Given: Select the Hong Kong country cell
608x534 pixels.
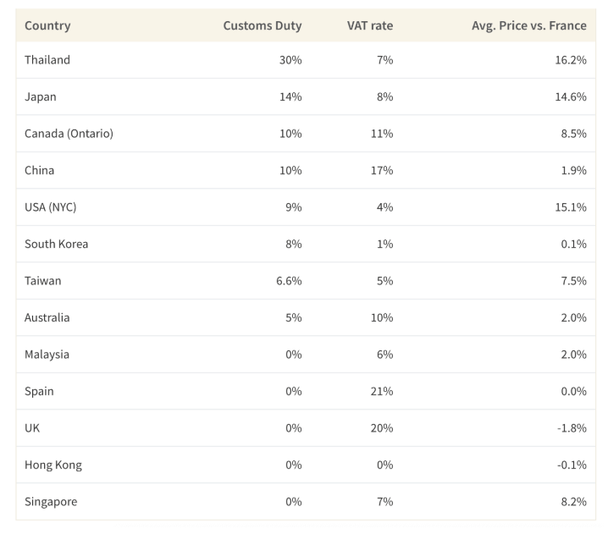Looking at the screenshot, I should point(53,465).
